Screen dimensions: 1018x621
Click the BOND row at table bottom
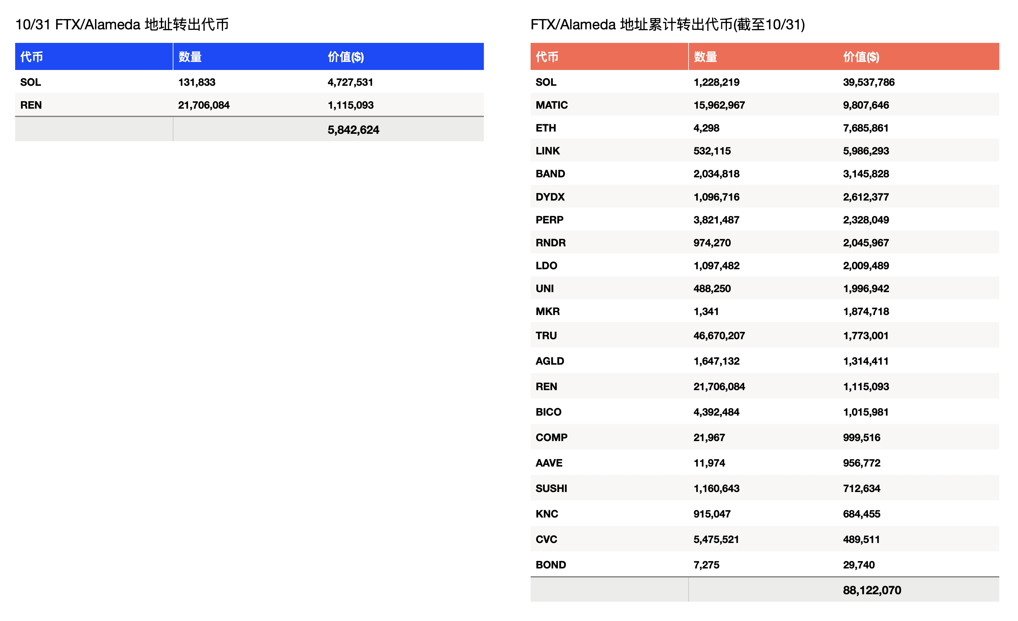702,564
